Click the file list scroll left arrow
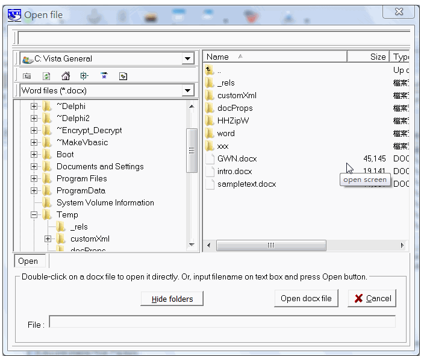This screenshot has height=356, width=421. coord(209,245)
